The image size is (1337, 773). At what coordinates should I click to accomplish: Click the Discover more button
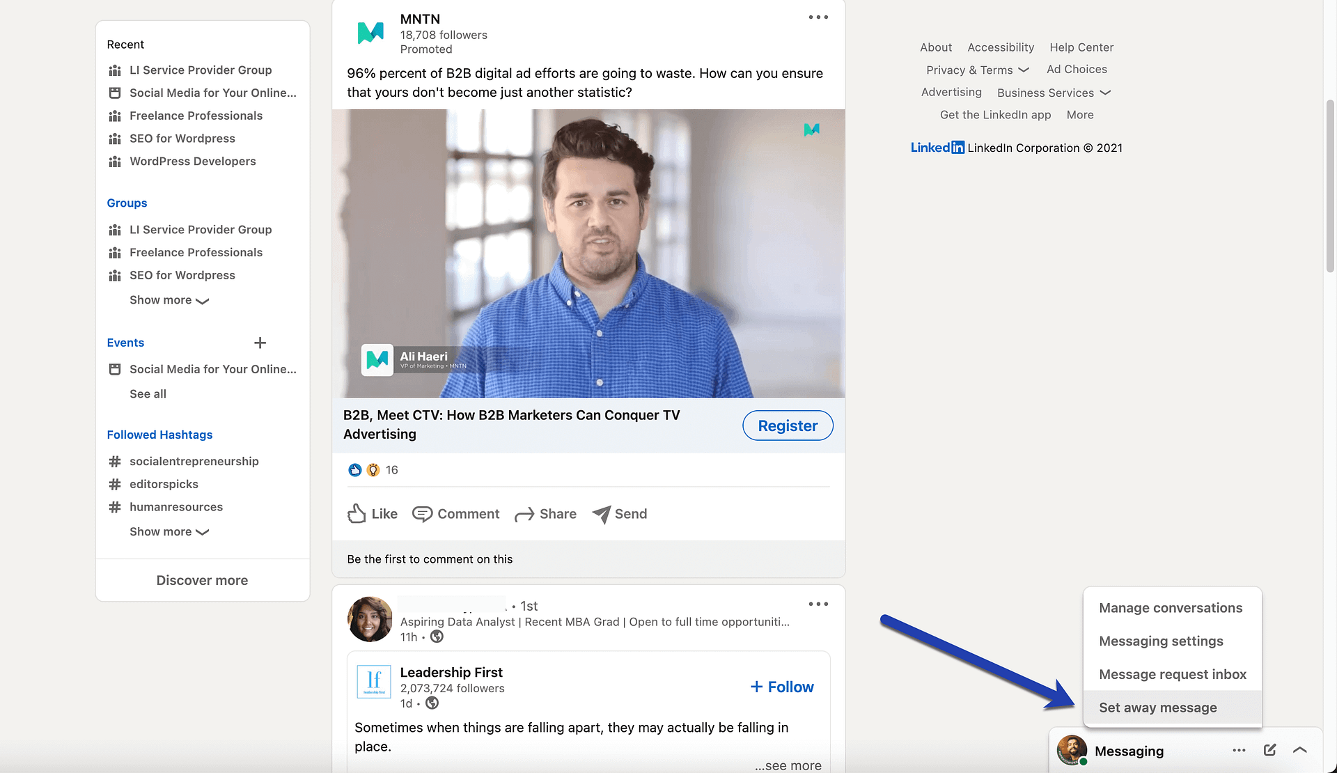click(202, 581)
